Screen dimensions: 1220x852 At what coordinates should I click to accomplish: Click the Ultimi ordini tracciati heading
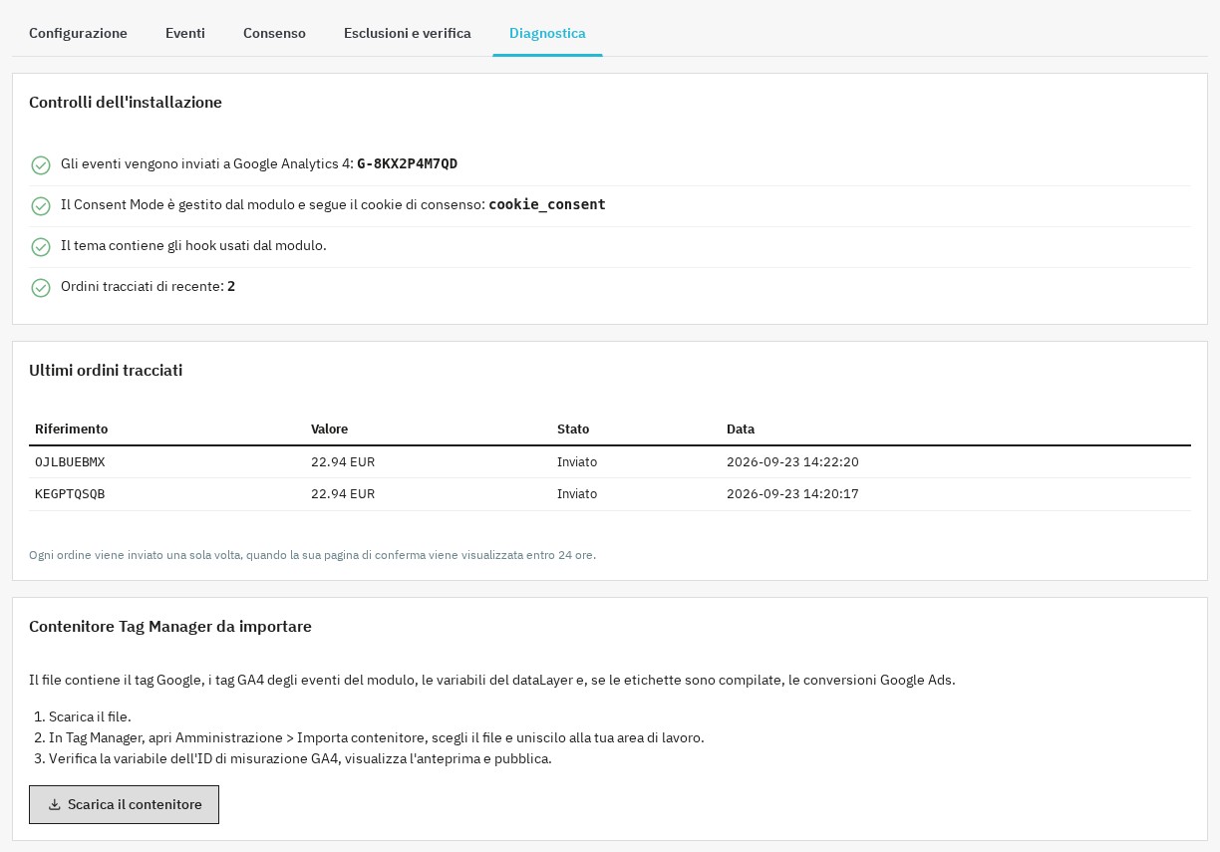point(106,370)
